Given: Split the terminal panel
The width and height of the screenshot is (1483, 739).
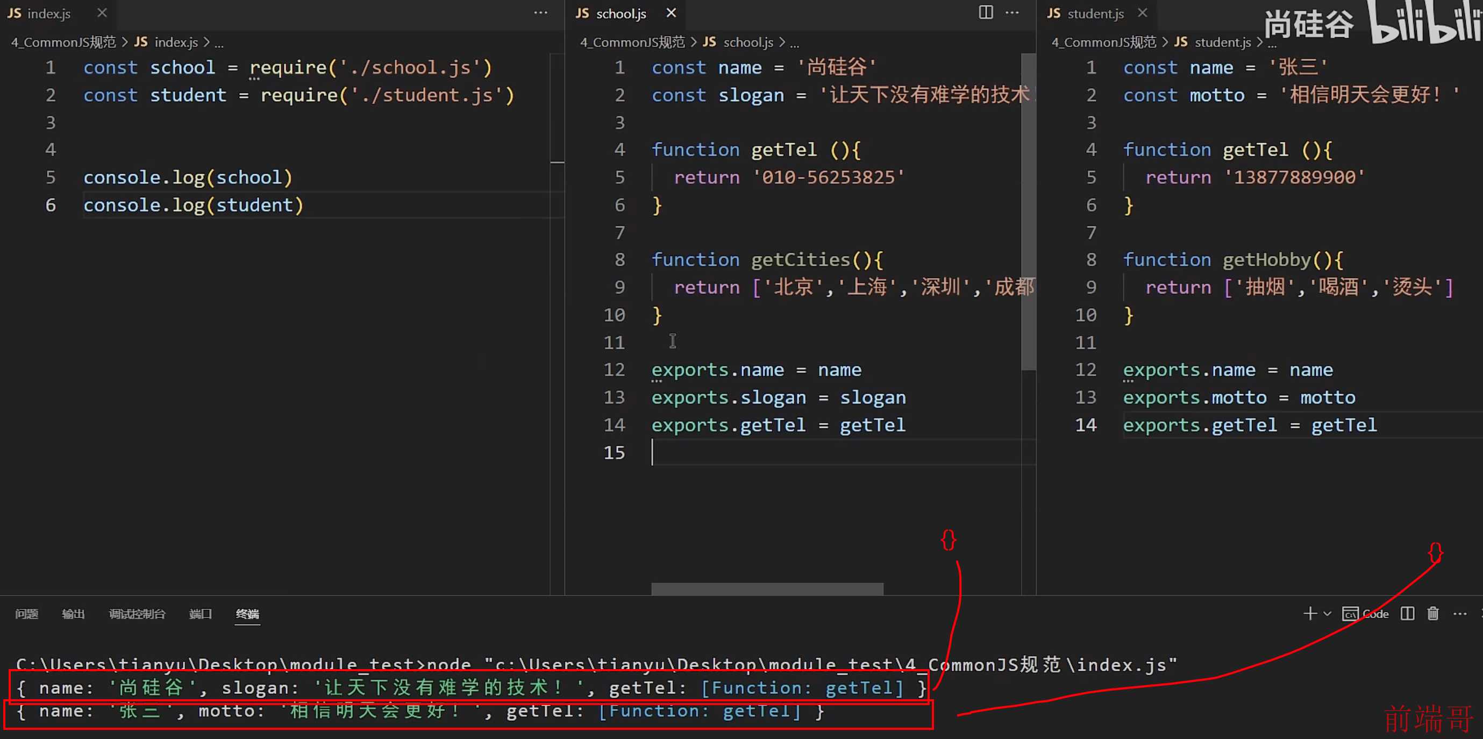Looking at the screenshot, I should (x=1407, y=614).
